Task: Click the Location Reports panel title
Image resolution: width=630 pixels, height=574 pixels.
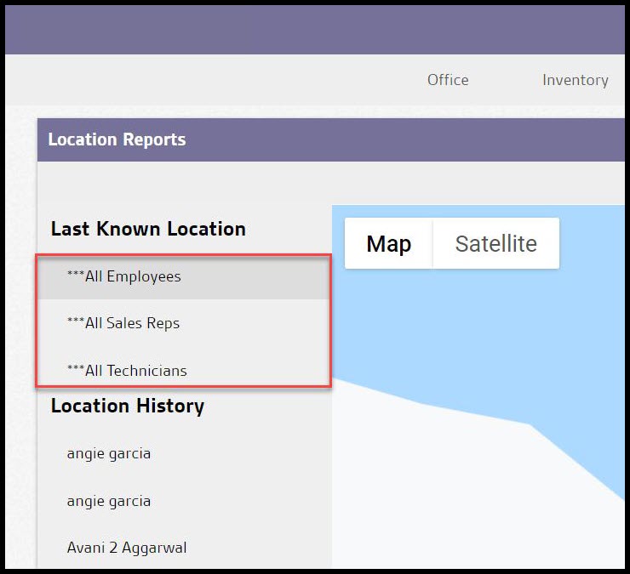Action: (117, 139)
